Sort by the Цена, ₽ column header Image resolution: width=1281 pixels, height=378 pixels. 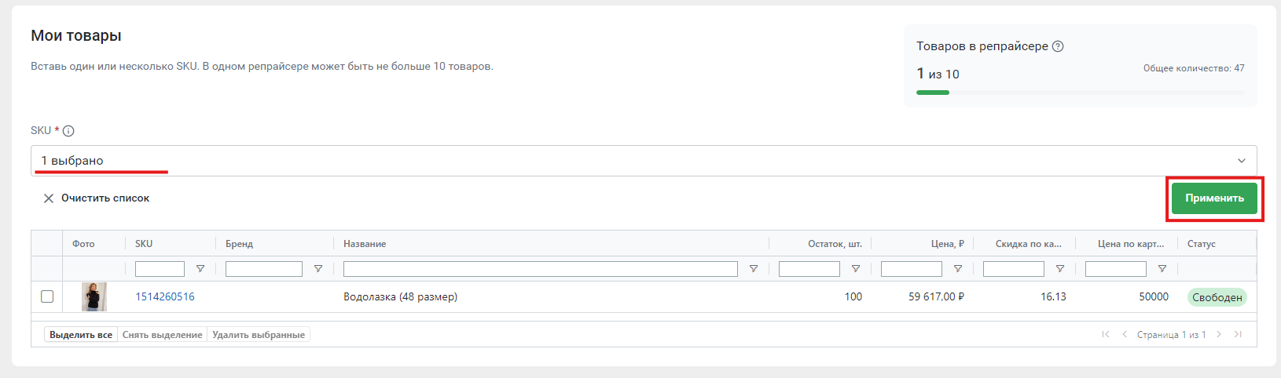point(948,244)
